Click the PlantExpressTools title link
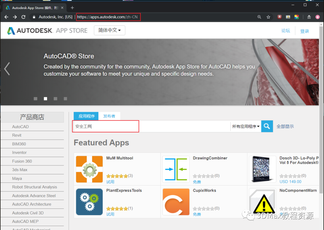Viewport: 324px width, 230px height. pyautogui.click(x=124, y=191)
